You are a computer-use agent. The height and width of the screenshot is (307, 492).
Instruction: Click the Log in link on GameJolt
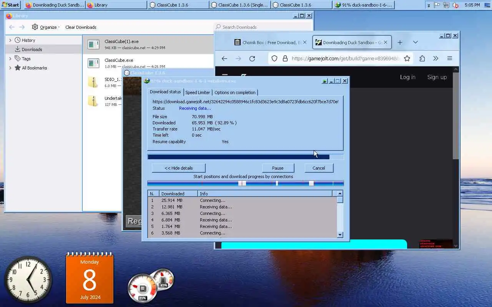pyautogui.click(x=407, y=77)
